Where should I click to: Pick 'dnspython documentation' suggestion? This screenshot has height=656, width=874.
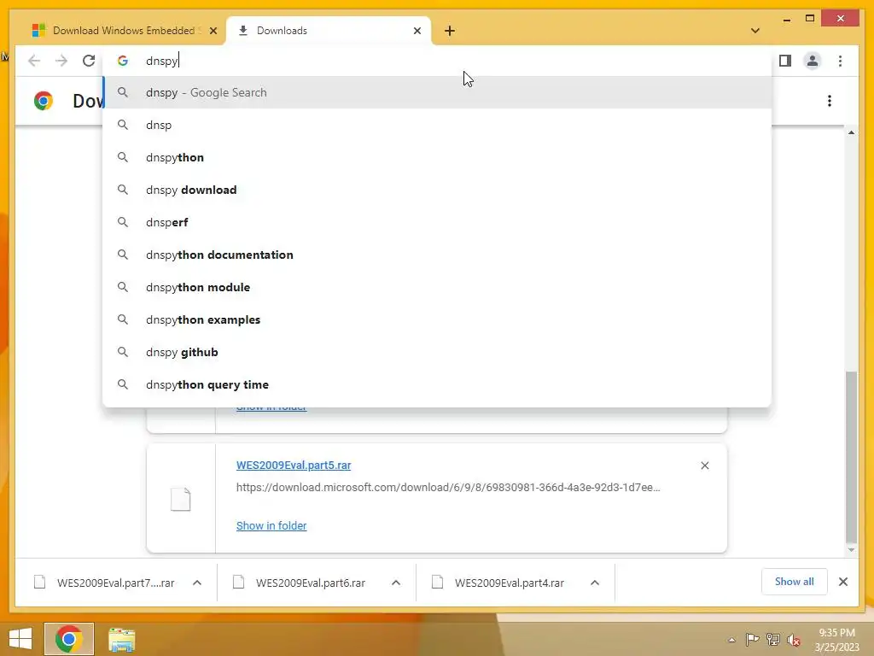pos(438,255)
